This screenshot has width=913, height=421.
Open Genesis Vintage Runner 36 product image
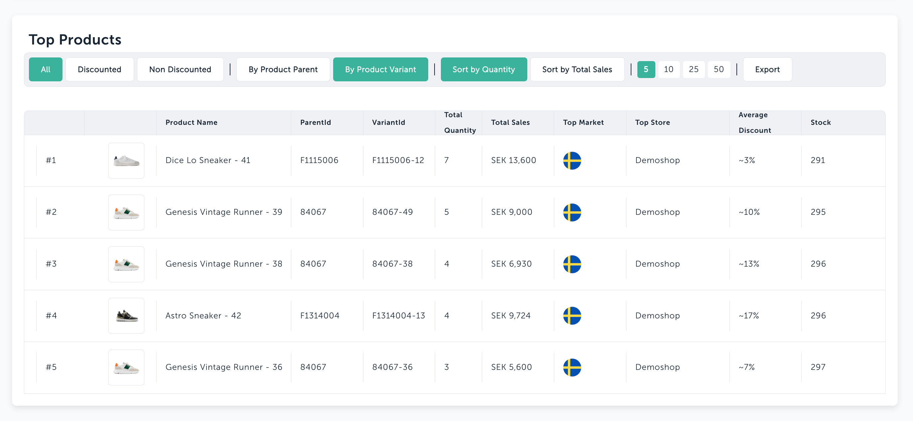coord(126,367)
